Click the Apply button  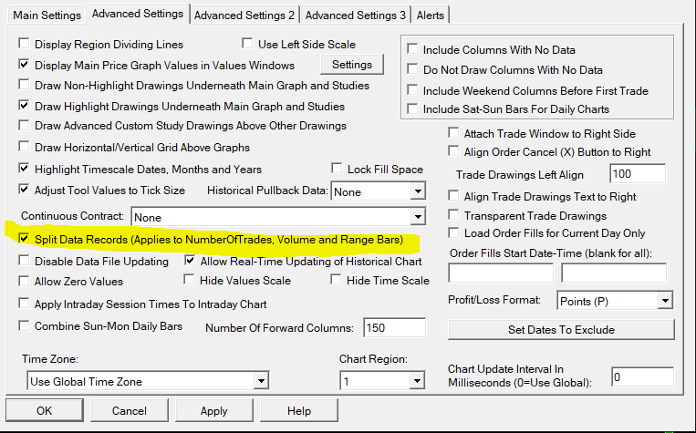tap(213, 411)
